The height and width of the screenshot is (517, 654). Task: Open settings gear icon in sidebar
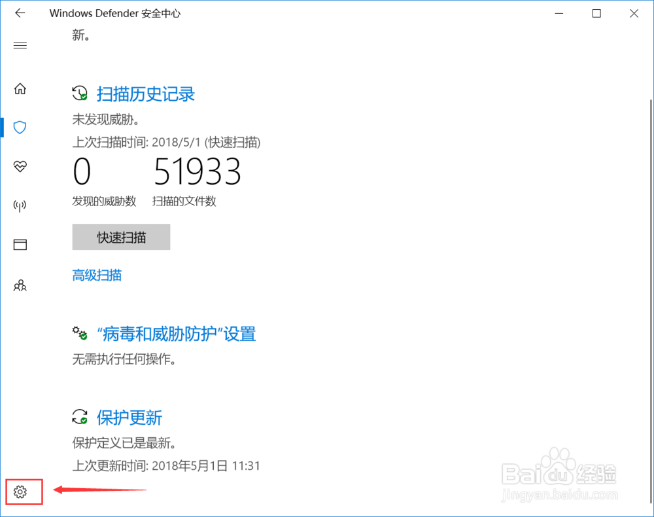tap(20, 492)
